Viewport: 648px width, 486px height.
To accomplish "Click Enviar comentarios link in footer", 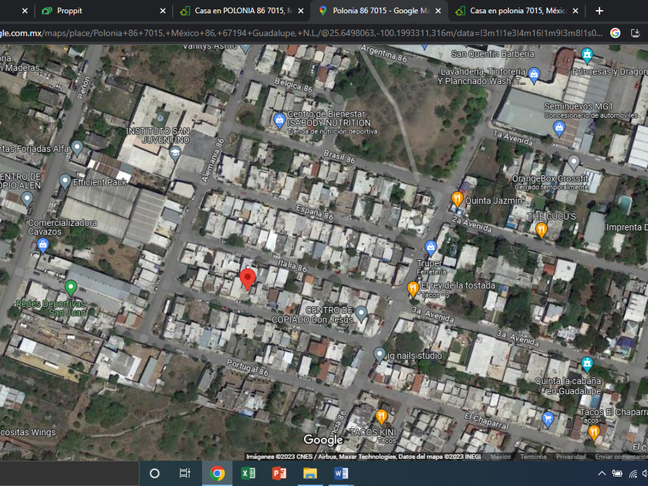I will point(621,457).
